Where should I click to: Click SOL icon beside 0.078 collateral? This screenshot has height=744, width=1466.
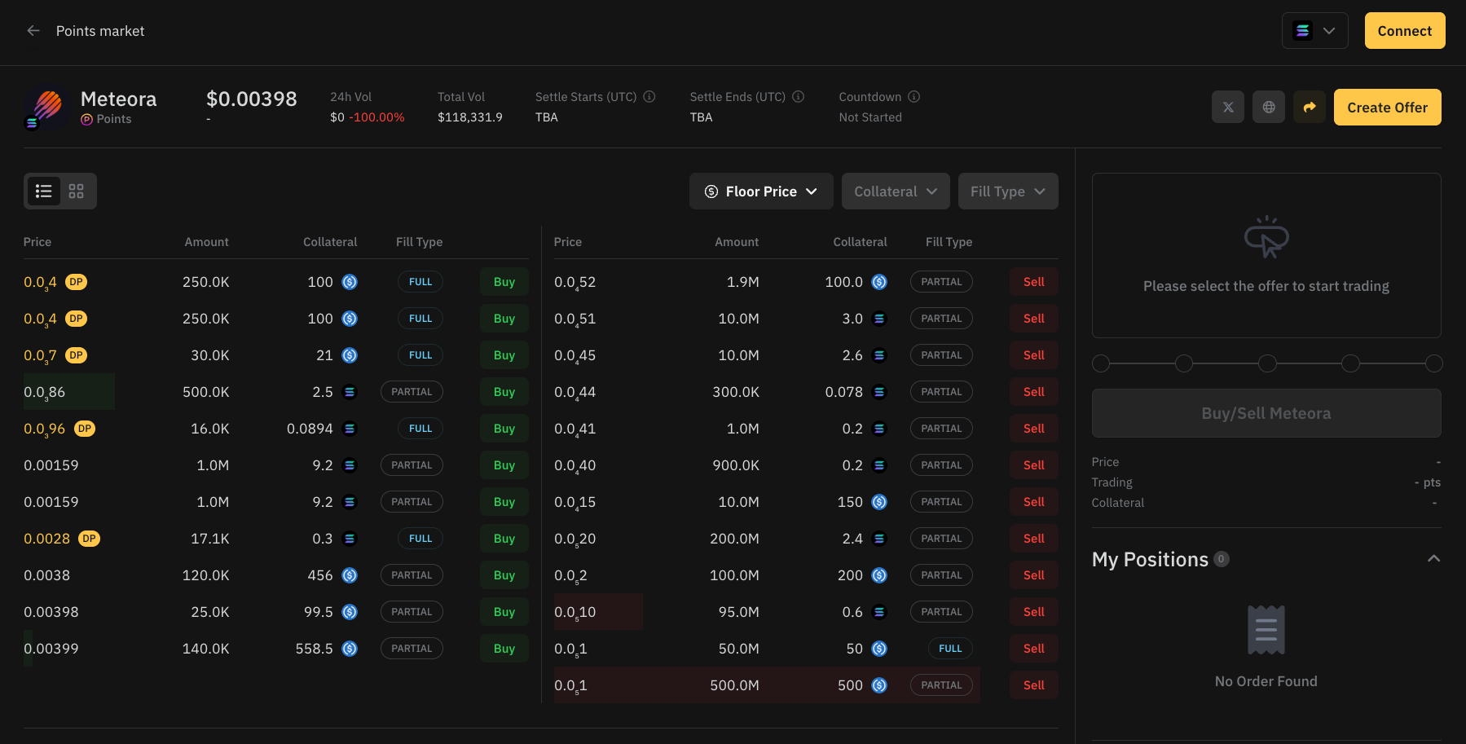tap(879, 392)
